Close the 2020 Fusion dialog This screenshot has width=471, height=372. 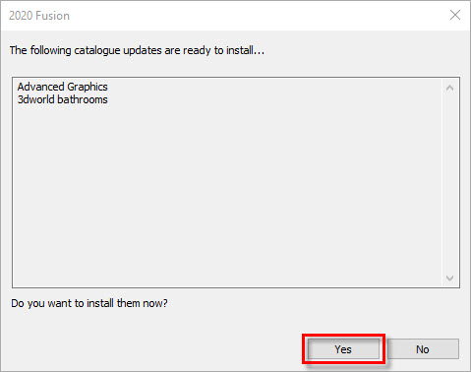point(455,15)
